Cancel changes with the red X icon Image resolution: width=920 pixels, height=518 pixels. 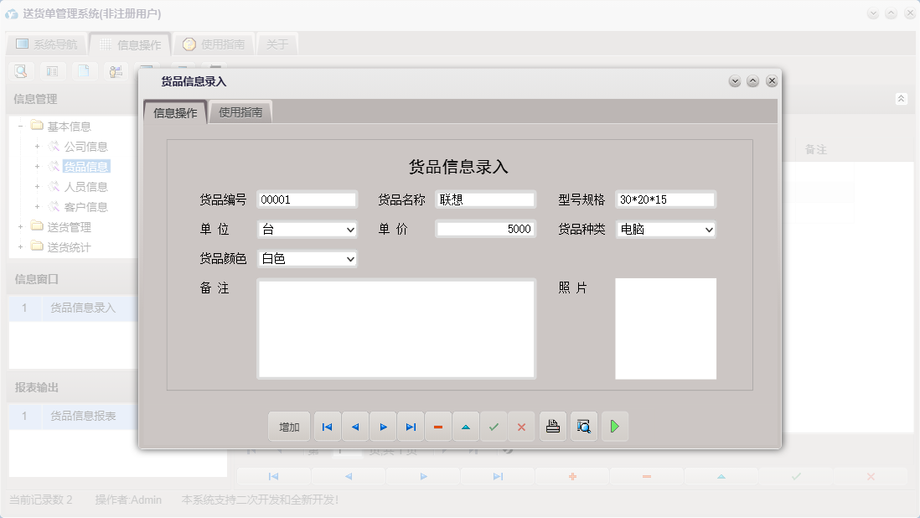click(521, 427)
